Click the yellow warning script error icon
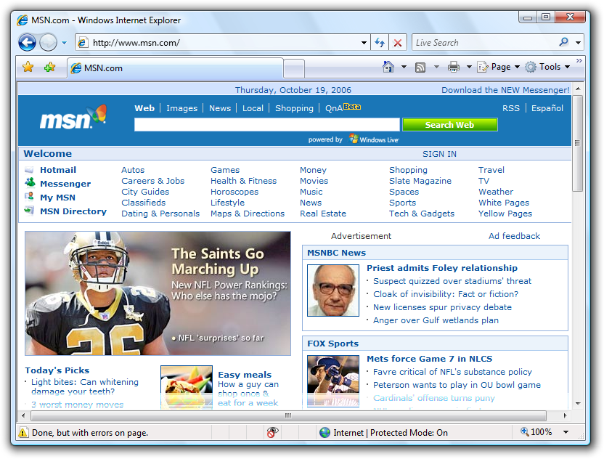 coord(23,432)
